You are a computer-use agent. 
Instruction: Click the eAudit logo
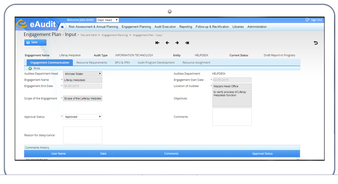click(36, 25)
